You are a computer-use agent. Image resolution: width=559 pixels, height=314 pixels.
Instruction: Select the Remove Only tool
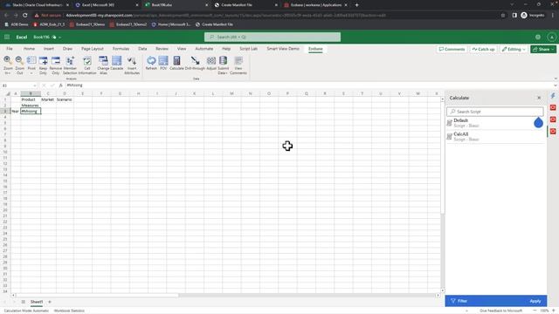click(x=56, y=65)
